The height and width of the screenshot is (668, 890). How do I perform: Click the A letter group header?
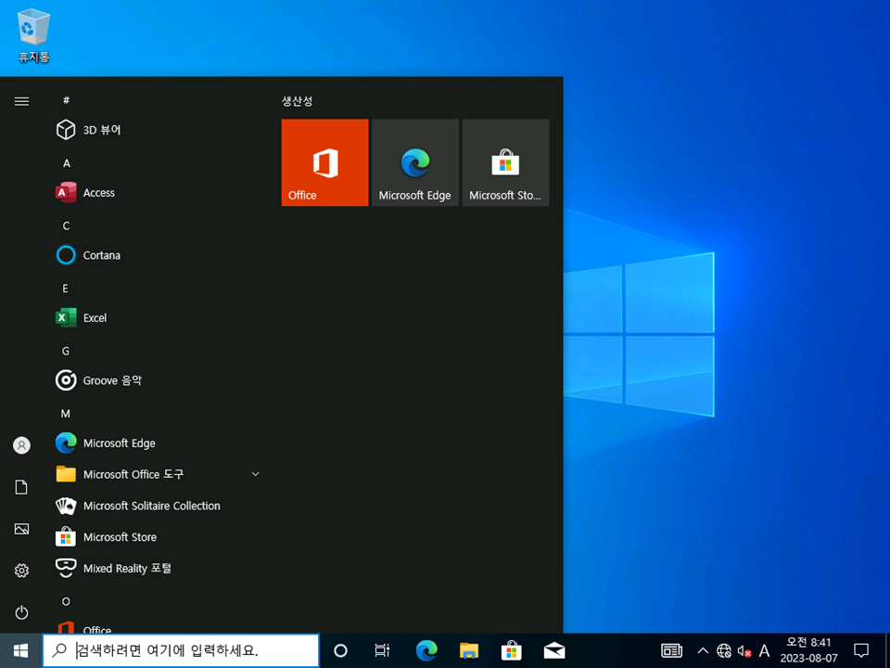click(67, 163)
